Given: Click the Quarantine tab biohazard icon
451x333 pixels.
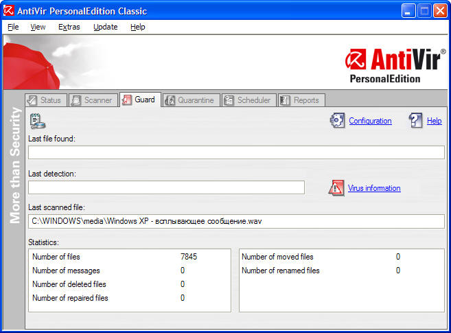Looking at the screenshot, I should click(170, 100).
